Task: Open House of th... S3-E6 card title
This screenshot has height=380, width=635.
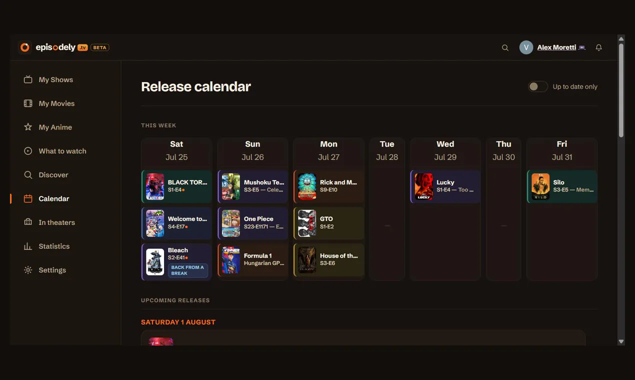Action: tap(339, 255)
